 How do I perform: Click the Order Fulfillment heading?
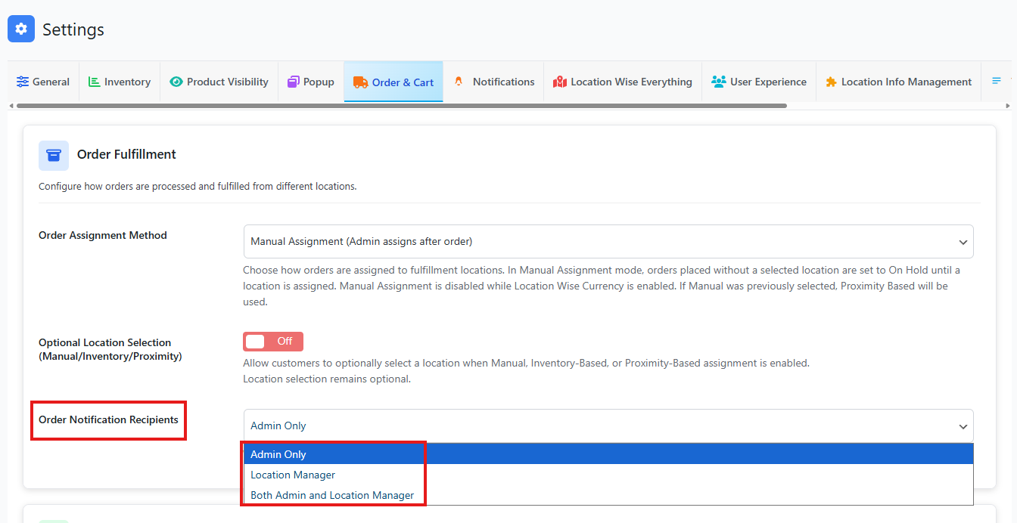click(x=126, y=154)
